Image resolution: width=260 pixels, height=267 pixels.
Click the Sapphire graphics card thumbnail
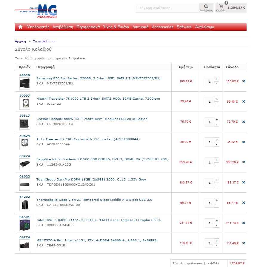[25, 164]
